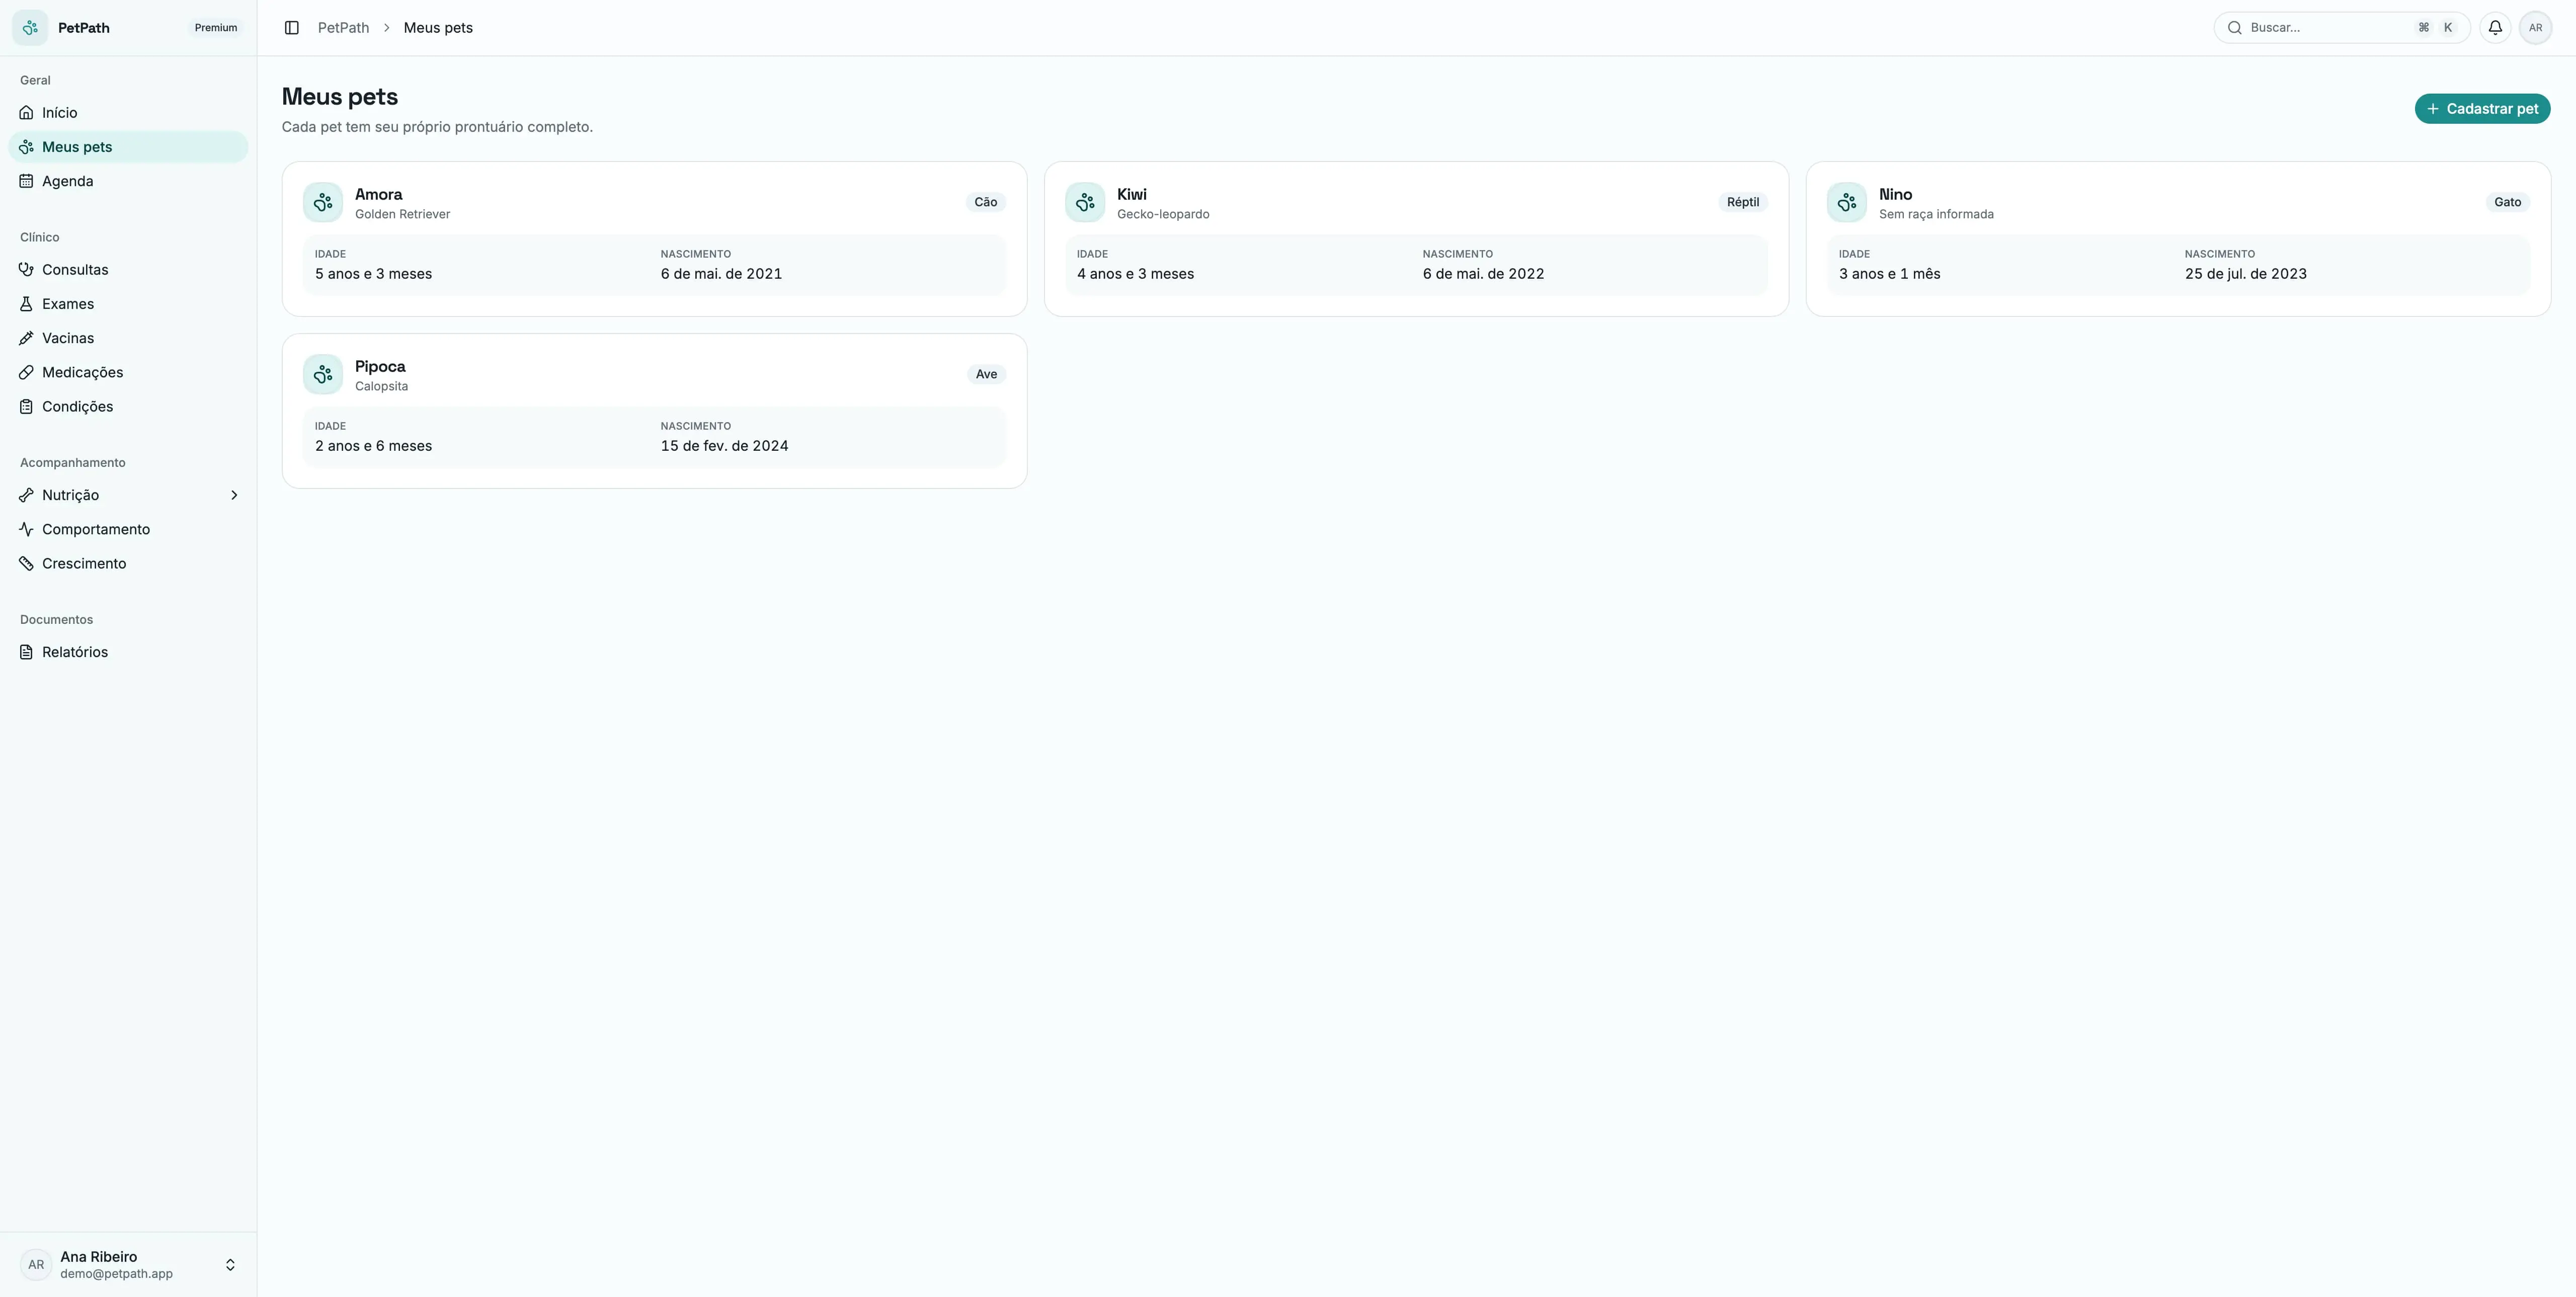The height and width of the screenshot is (1297, 2576).
Task: Click the Condições clipboard icon
Action: coord(27,406)
